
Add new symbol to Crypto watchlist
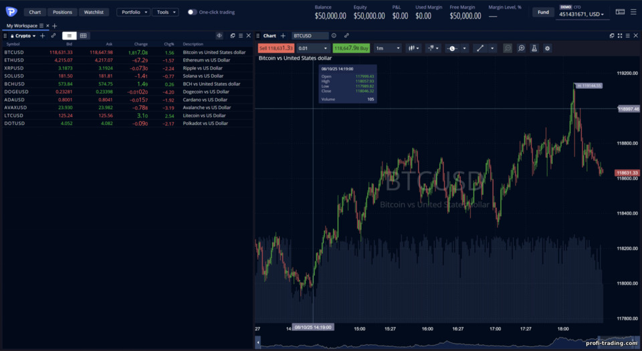[x=42, y=35]
